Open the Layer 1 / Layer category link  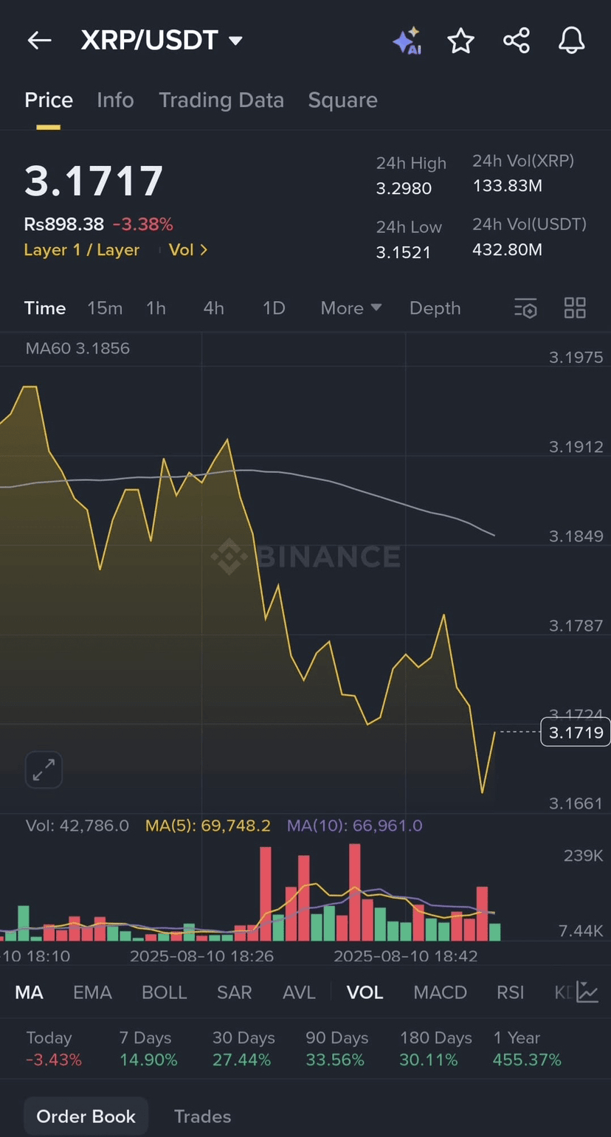(x=82, y=250)
